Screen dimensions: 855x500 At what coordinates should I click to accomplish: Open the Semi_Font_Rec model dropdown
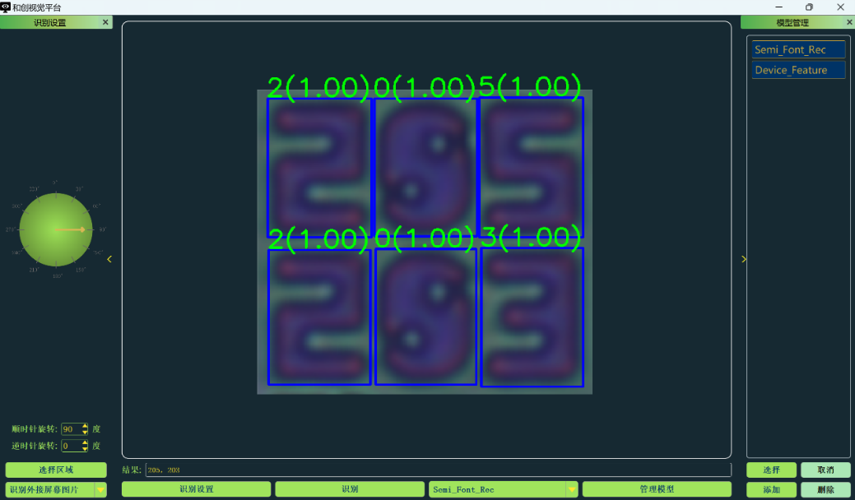tap(503, 489)
